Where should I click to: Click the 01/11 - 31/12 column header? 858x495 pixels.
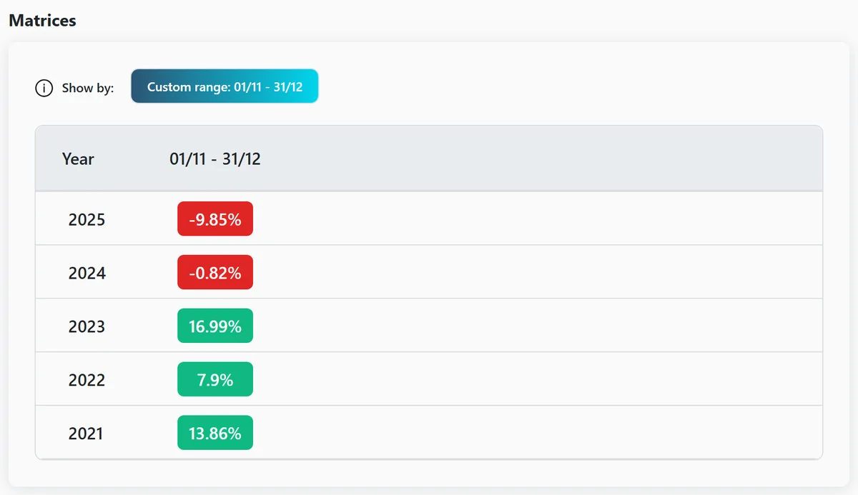(x=215, y=159)
